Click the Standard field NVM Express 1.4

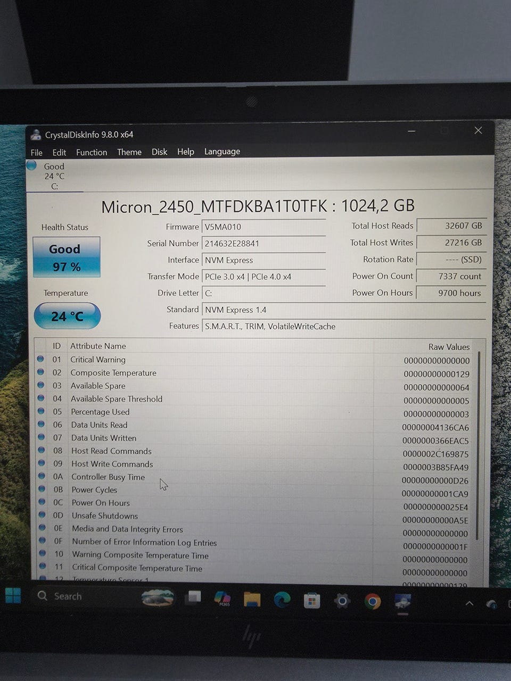[x=343, y=310]
